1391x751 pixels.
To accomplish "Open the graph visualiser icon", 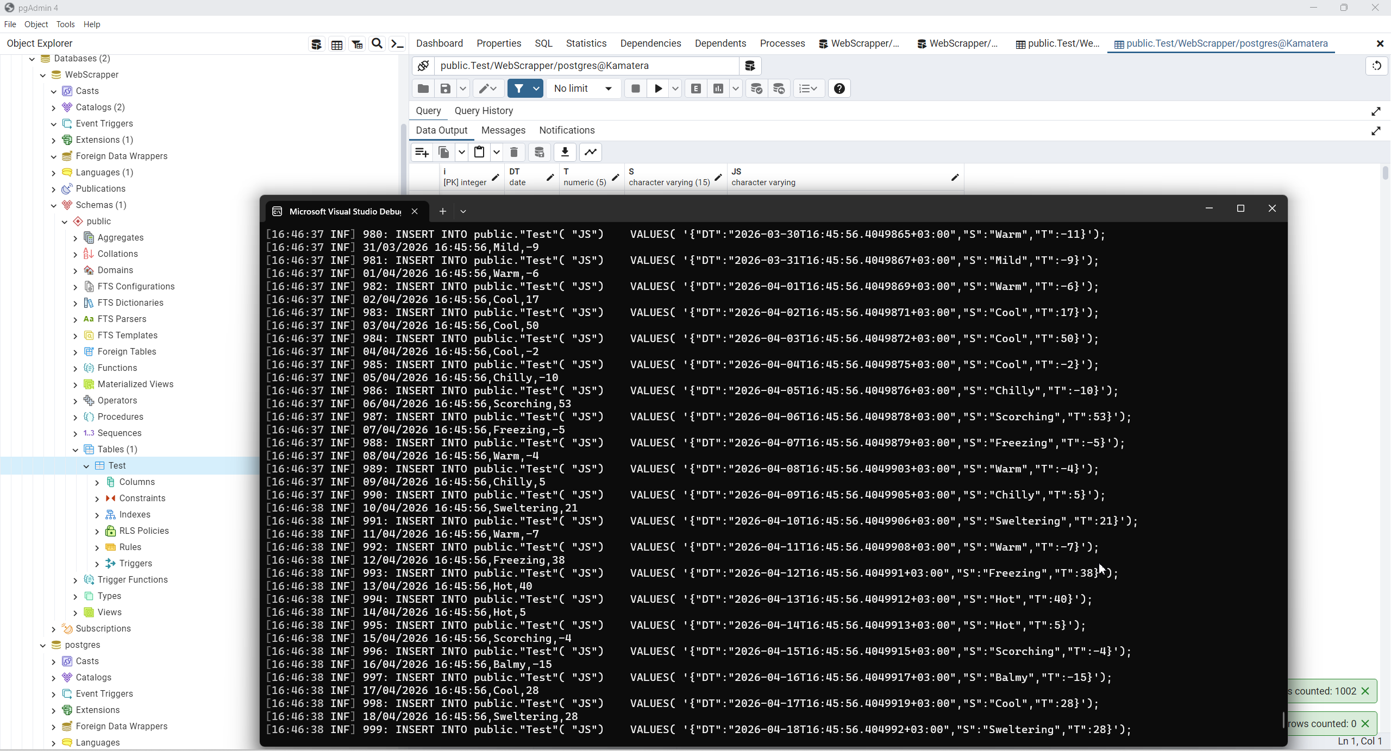I will [x=590, y=152].
